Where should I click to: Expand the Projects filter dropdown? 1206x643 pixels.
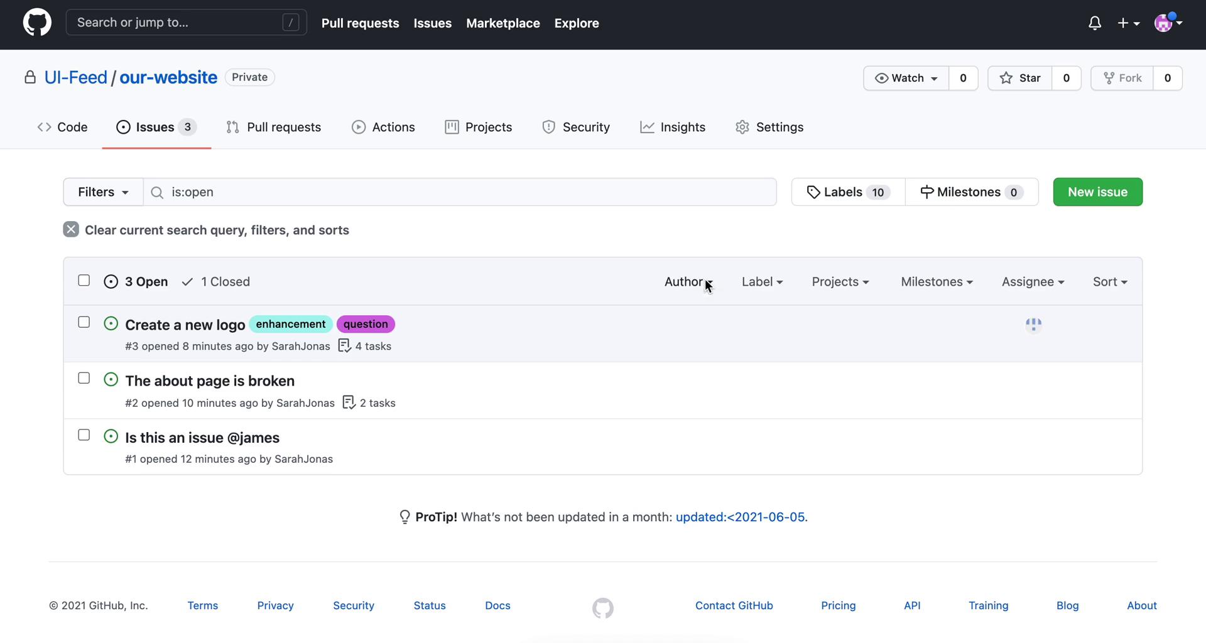coord(840,282)
